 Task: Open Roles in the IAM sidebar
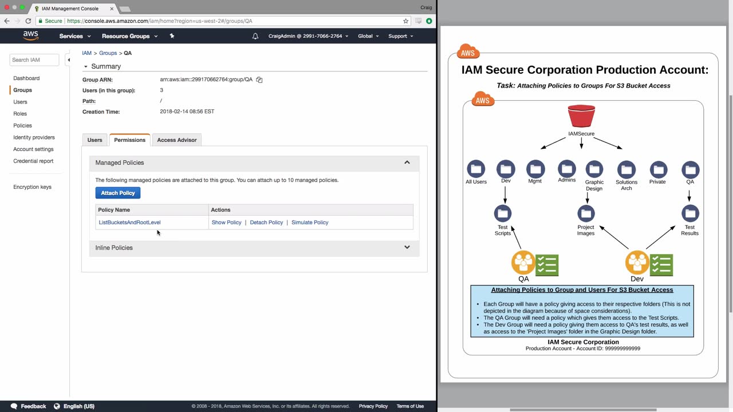(20, 114)
